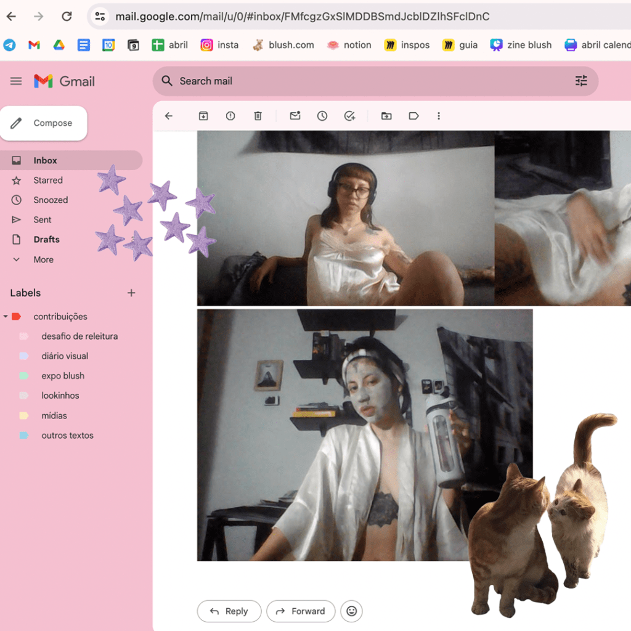
Task: Mark the email as unread
Action: (295, 116)
